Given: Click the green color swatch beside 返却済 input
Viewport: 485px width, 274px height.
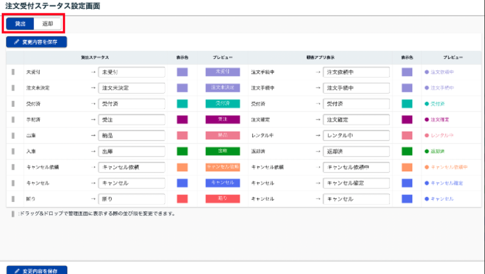Looking at the screenshot, I should (406, 152).
